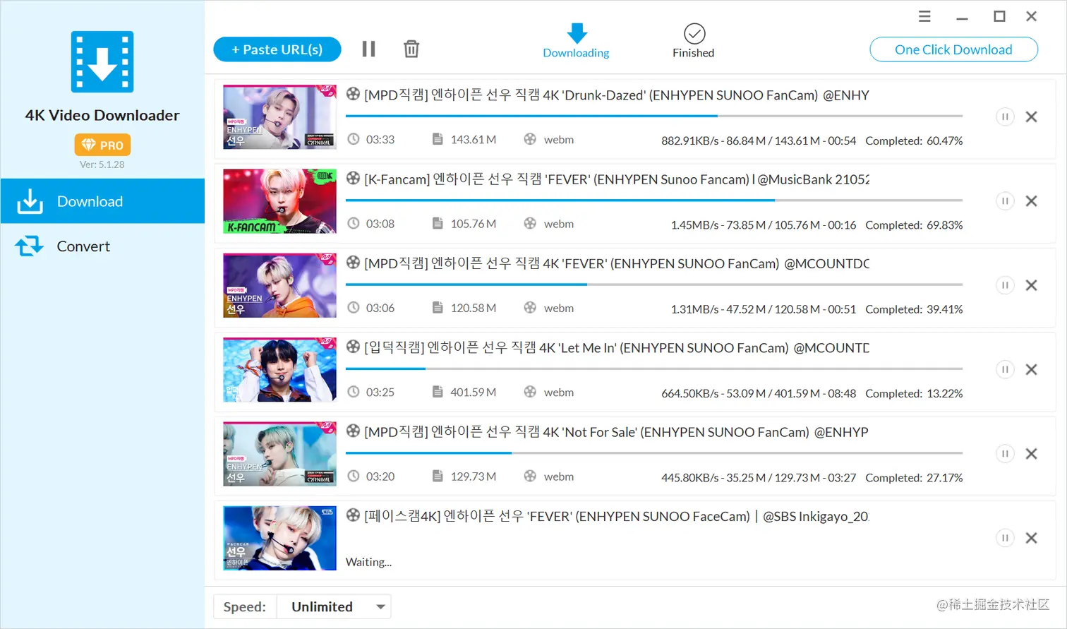Click the clock icon next to 03:08

(354, 223)
